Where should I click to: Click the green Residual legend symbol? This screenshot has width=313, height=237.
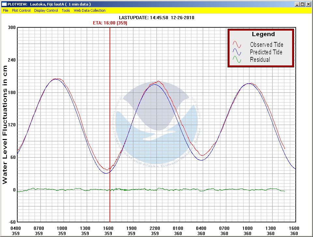pos(237,59)
